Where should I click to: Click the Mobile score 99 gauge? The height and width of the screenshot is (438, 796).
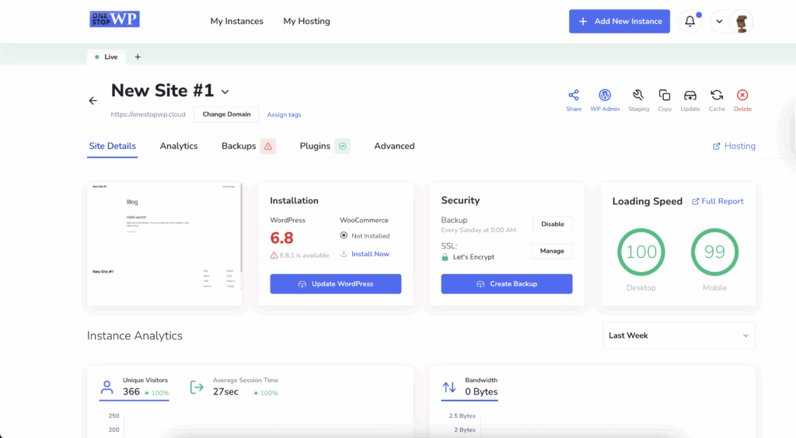click(x=715, y=252)
